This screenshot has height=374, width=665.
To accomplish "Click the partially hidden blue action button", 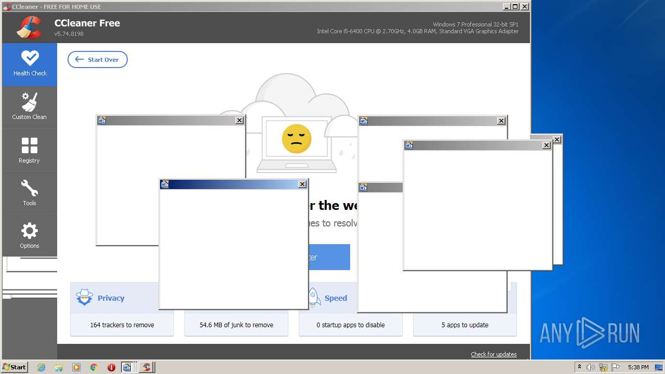I will [329, 257].
